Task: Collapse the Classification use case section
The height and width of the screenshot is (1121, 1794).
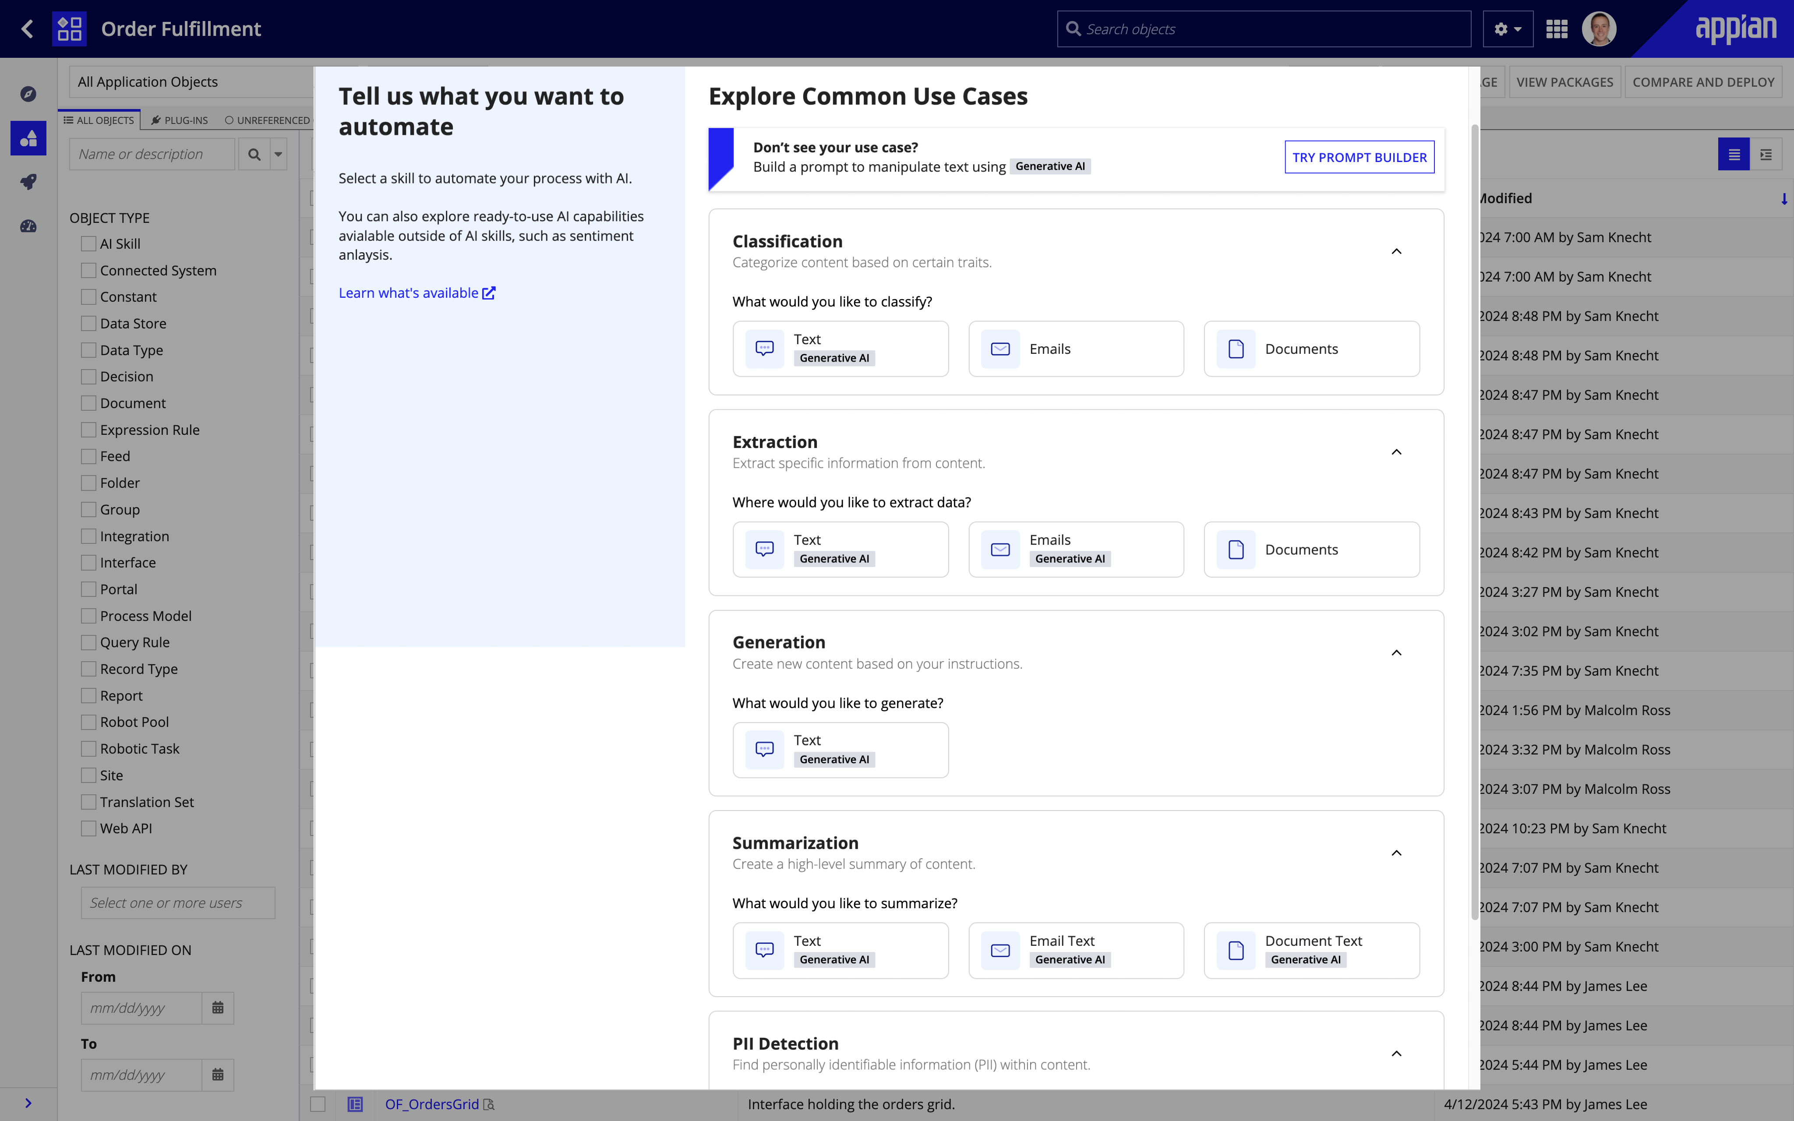Action: (x=1396, y=250)
